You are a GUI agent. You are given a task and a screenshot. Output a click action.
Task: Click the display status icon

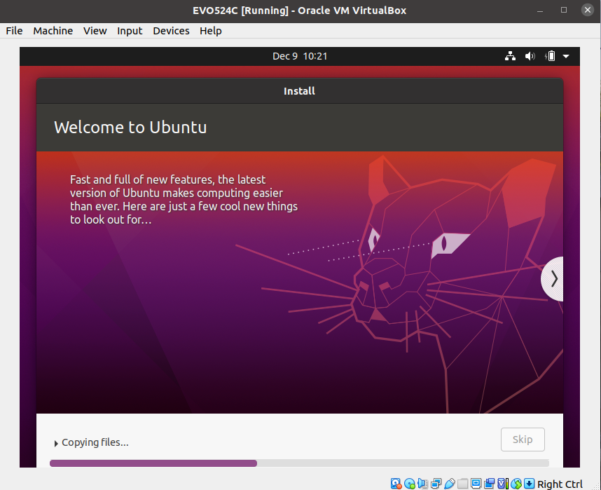(476, 484)
